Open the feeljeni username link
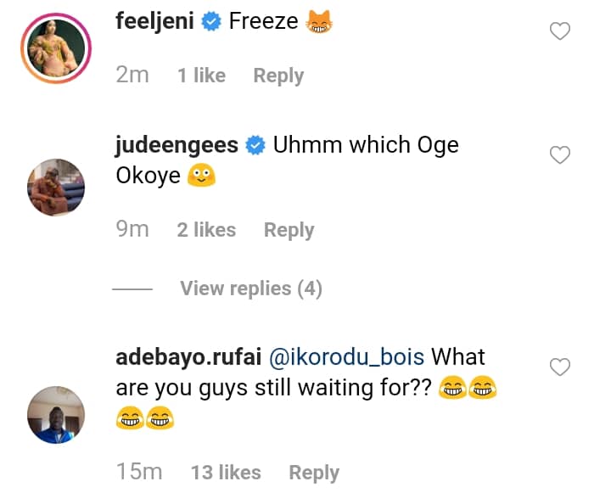The width and height of the screenshot is (611, 493). (156, 21)
